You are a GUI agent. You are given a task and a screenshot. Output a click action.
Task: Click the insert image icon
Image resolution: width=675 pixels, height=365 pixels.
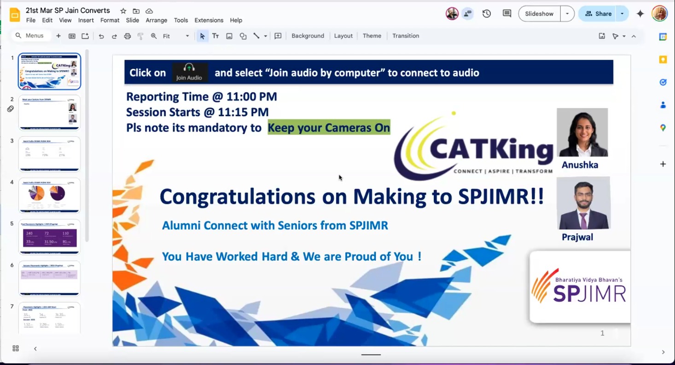coord(229,36)
